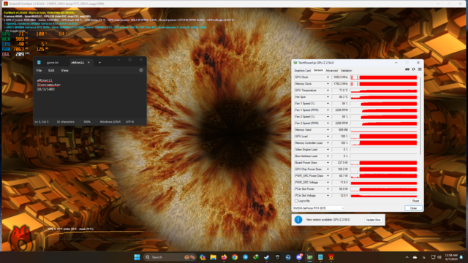Open the GPU-Z hamburger menu icon
Viewport: 468px width, 263px height.
(x=420, y=69)
